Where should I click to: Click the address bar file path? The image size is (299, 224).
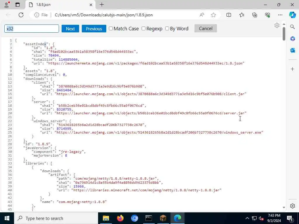104,15
